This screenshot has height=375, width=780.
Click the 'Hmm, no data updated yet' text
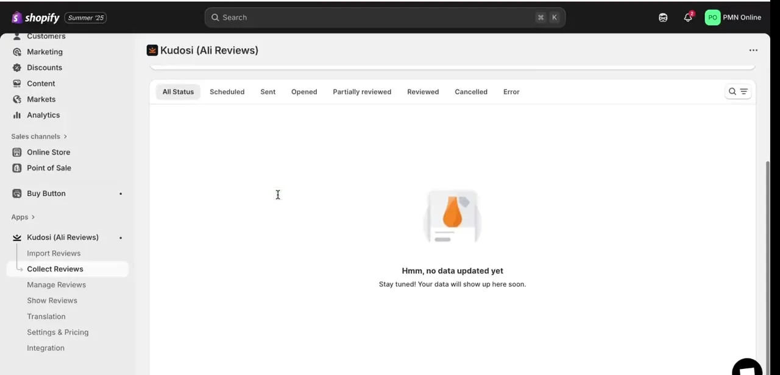(x=452, y=271)
